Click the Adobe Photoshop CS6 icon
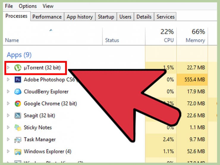The height and width of the screenshot is (165, 220). (18, 80)
